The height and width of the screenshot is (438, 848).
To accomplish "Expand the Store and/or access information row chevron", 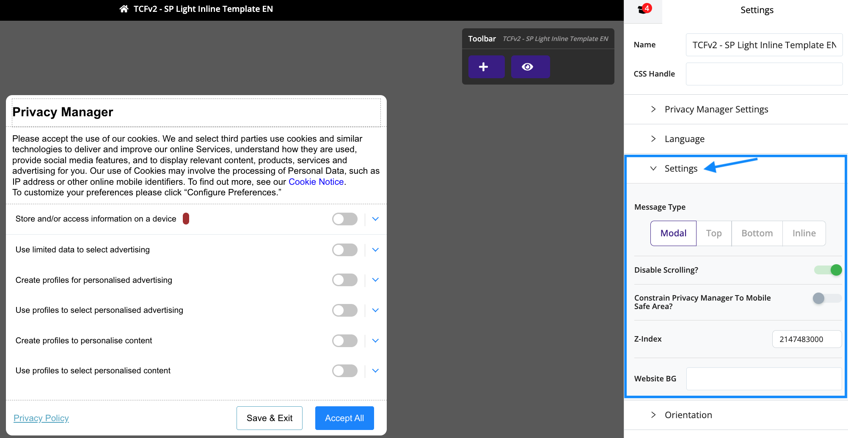I will click(x=375, y=219).
